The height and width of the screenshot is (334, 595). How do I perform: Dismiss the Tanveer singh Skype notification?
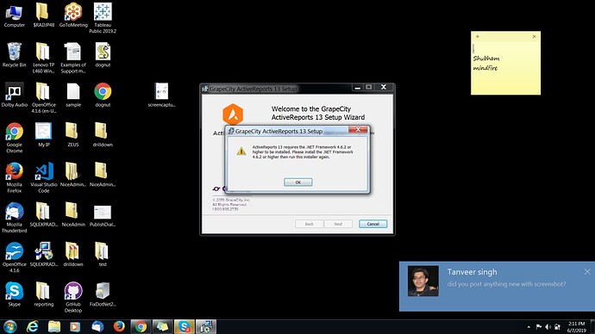587,271
